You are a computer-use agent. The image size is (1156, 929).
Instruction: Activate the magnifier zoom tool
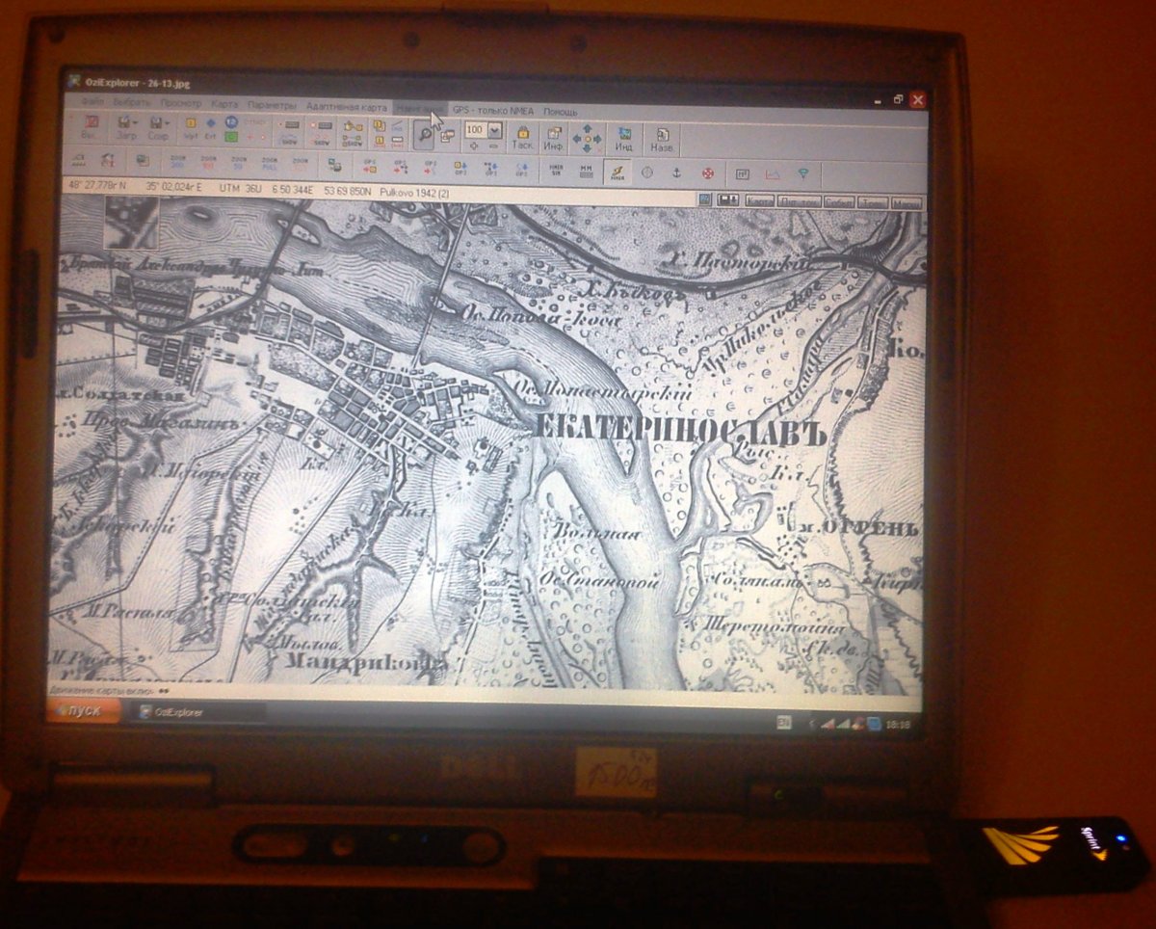tap(423, 135)
